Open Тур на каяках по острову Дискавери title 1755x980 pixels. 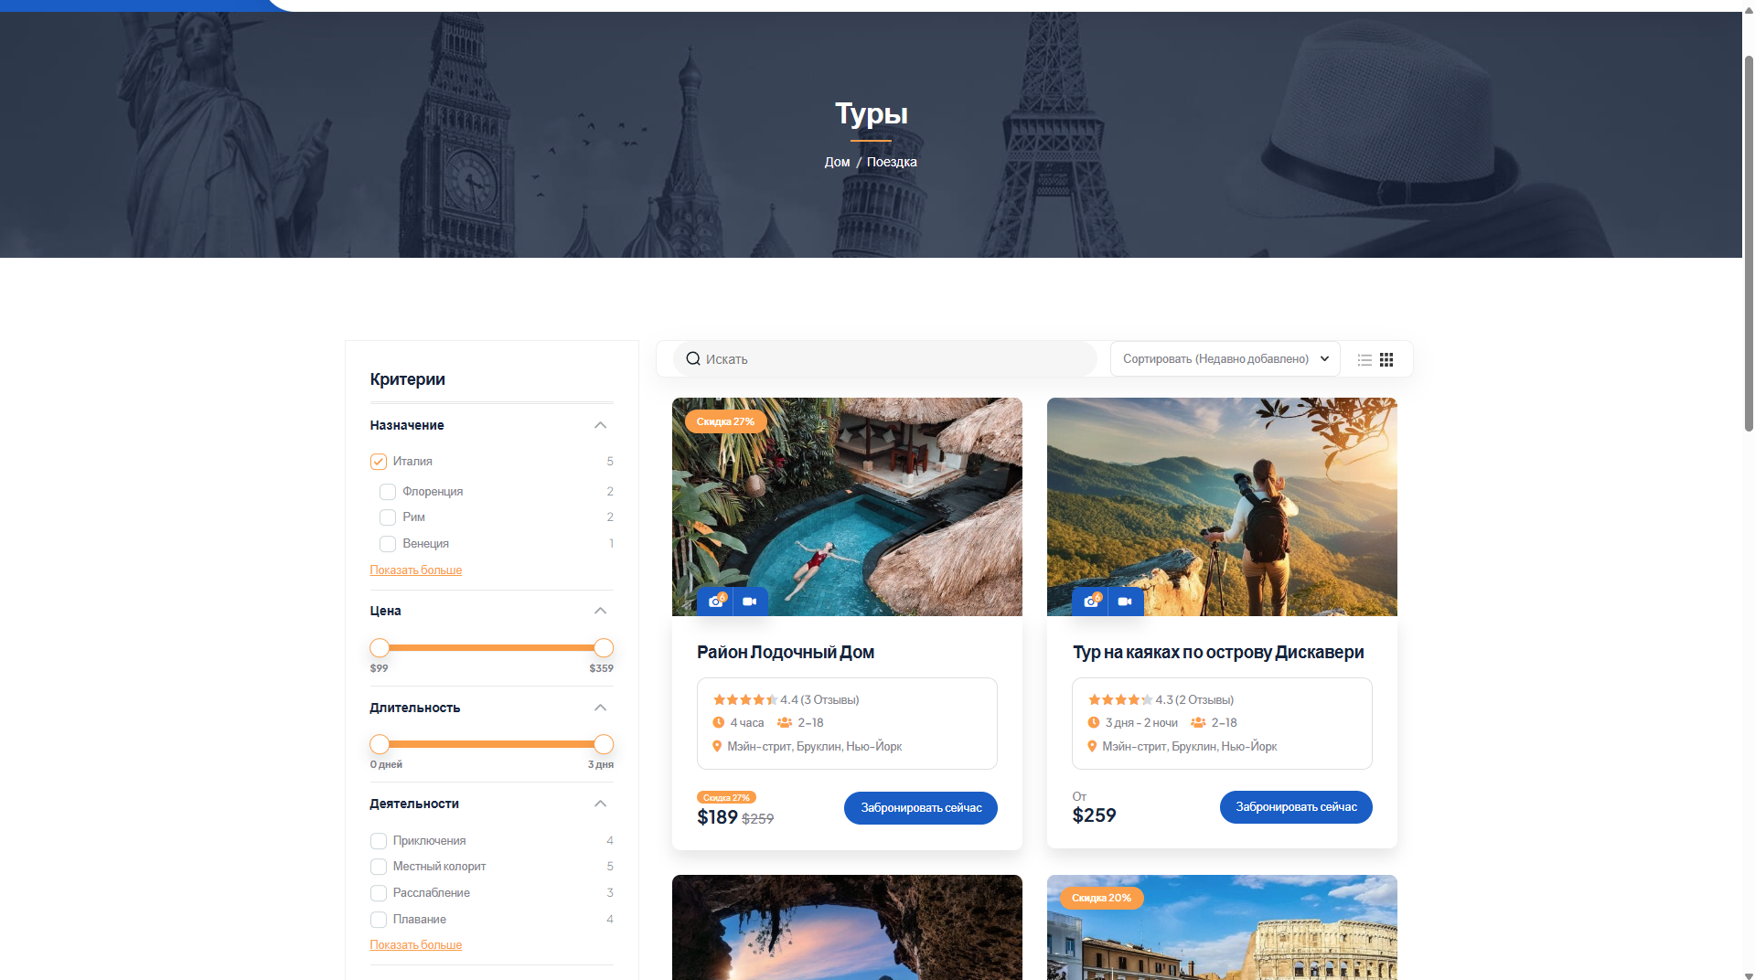click(x=1218, y=653)
